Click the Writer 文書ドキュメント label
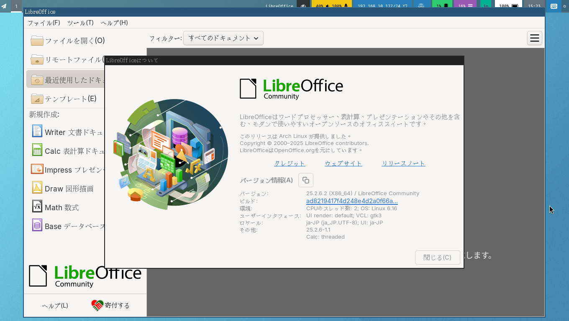569x321 pixels. click(x=74, y=132)
